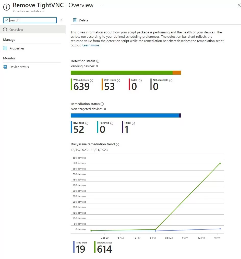The height and width of the screenshot is (259, 241).
Task: Click Pending devices: 0 text
Action: point(84,66)
